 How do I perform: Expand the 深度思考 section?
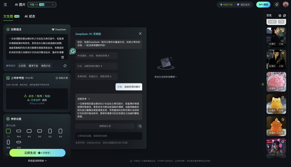click(84, 99)
